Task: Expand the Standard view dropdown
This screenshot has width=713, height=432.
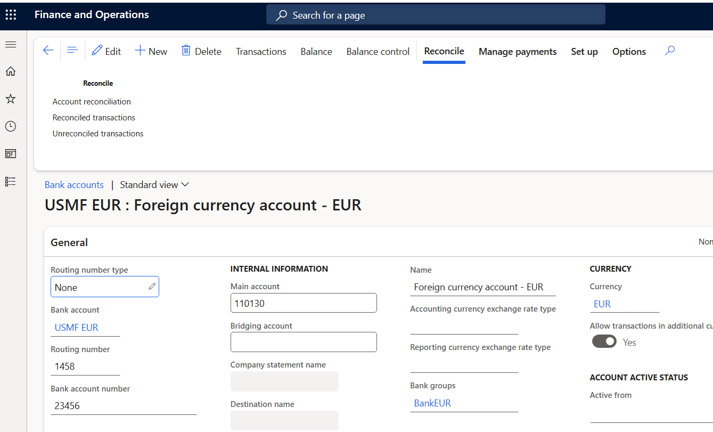Action: tap(154, 185)
